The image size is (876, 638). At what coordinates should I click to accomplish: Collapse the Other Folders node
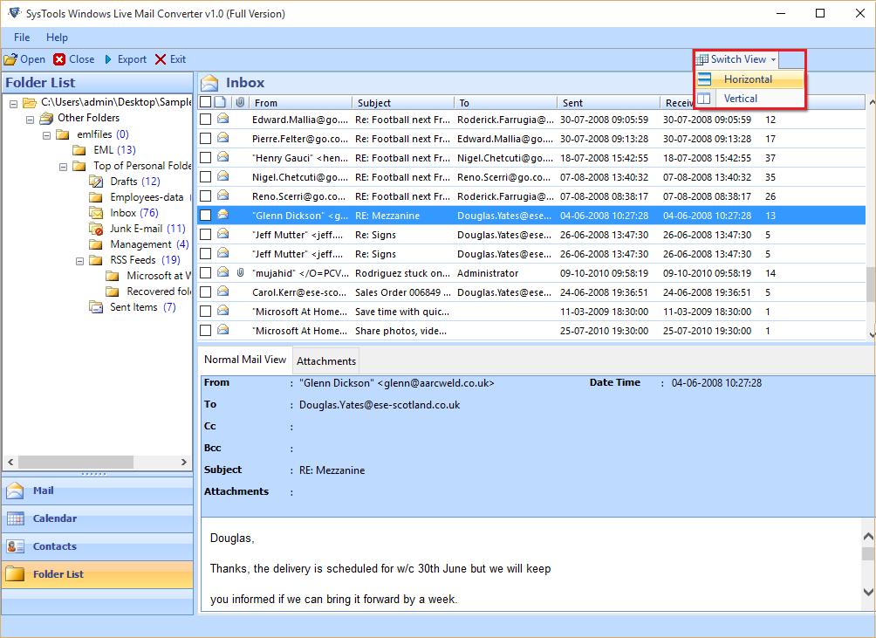[31, 119]
